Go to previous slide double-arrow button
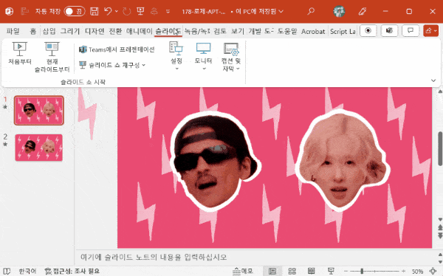 pyautogui.click(x=440, y=227)
